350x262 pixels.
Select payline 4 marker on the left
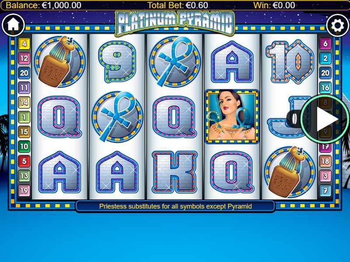tap(24, 44)
